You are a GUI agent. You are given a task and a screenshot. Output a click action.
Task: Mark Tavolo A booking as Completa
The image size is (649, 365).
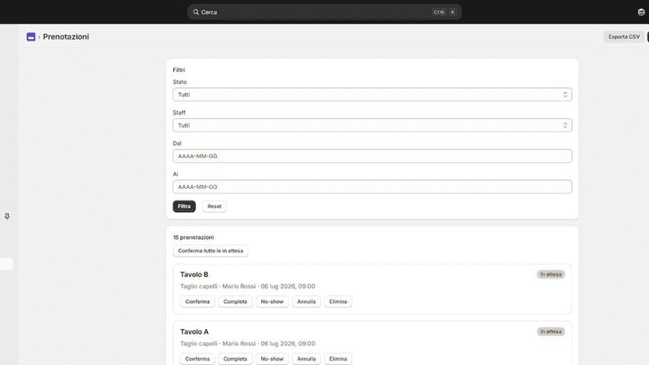pyautogui.click(x=235, y=359)
